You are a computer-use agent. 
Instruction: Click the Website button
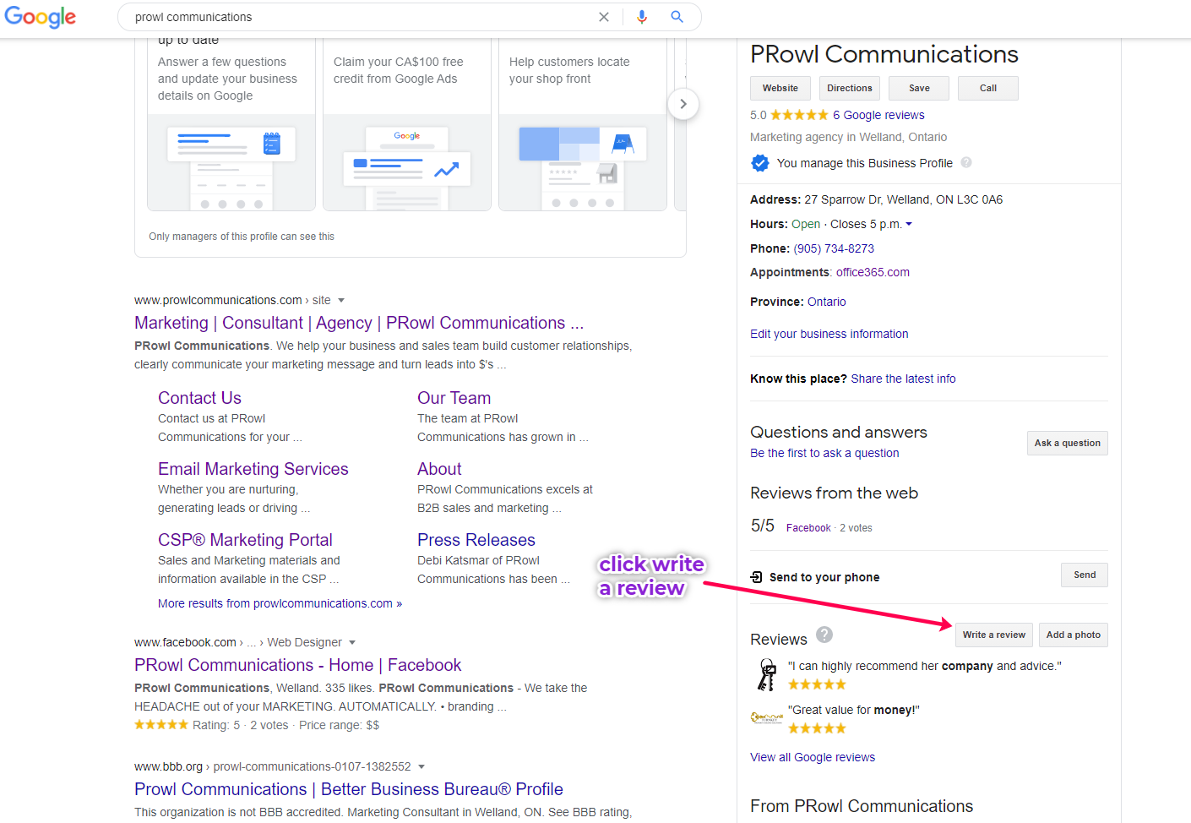coord(780,88)
